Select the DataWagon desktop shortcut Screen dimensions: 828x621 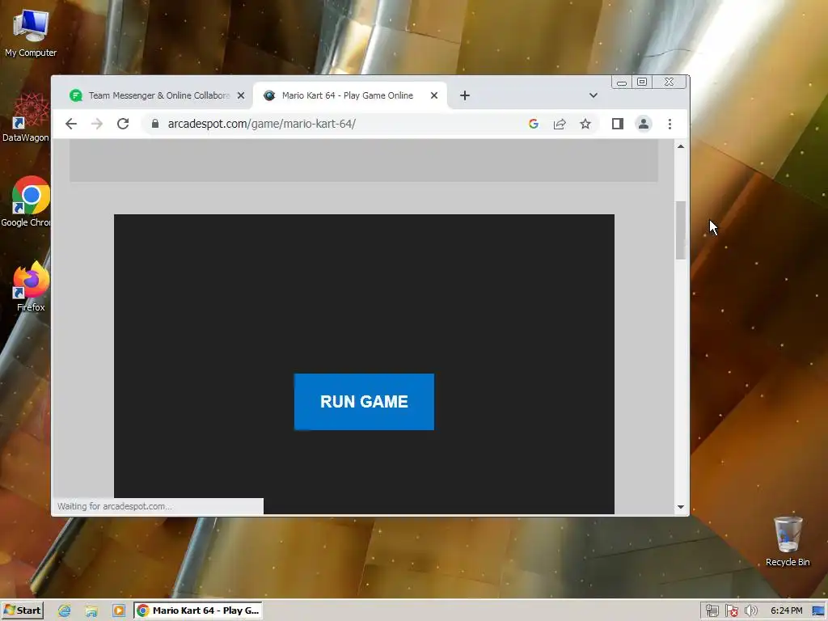tap(26, 117)
